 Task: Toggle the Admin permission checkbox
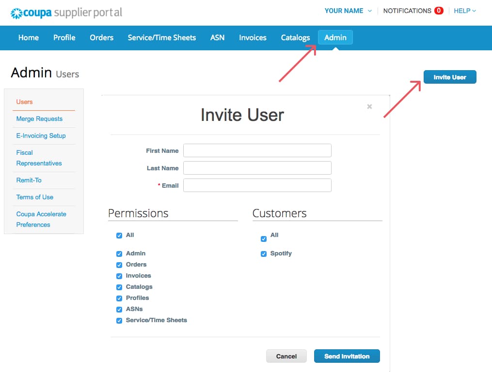119,254
